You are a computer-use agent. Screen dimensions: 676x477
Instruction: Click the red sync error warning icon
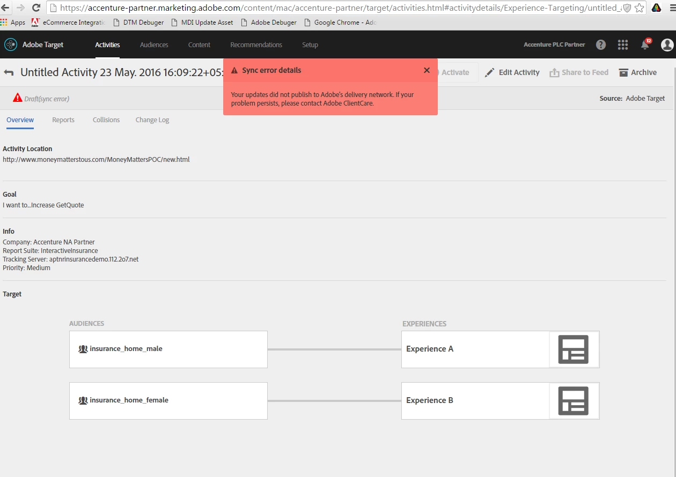click(18, 99)
